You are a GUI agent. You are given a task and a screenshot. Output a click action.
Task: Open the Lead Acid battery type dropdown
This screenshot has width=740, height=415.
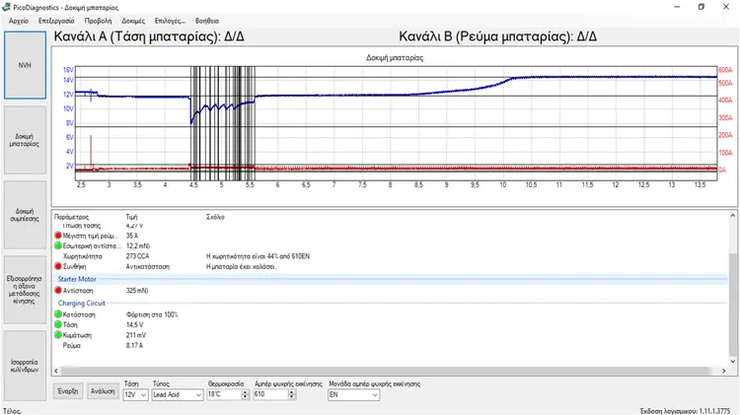point(178,394)
